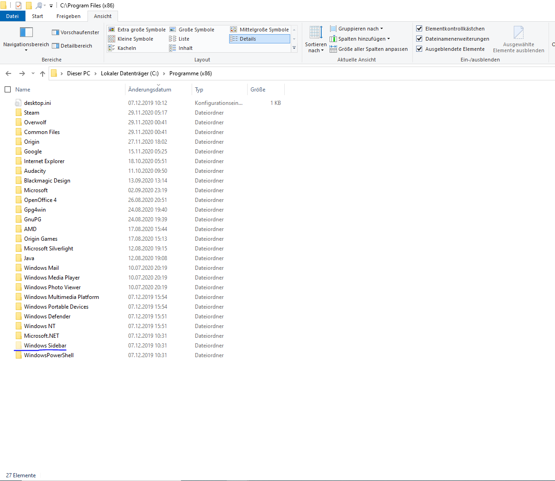
Task: Toggle the Elementkontrollkästchen checkbox
Action: tap(419, 29)
